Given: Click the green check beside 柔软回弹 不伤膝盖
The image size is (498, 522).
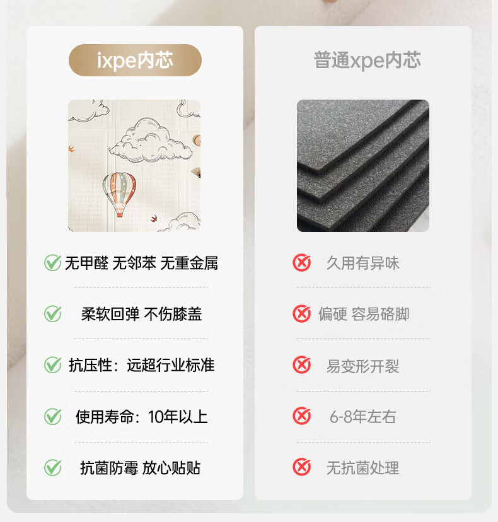Looking at the screenshot, I should pos(52,313).
